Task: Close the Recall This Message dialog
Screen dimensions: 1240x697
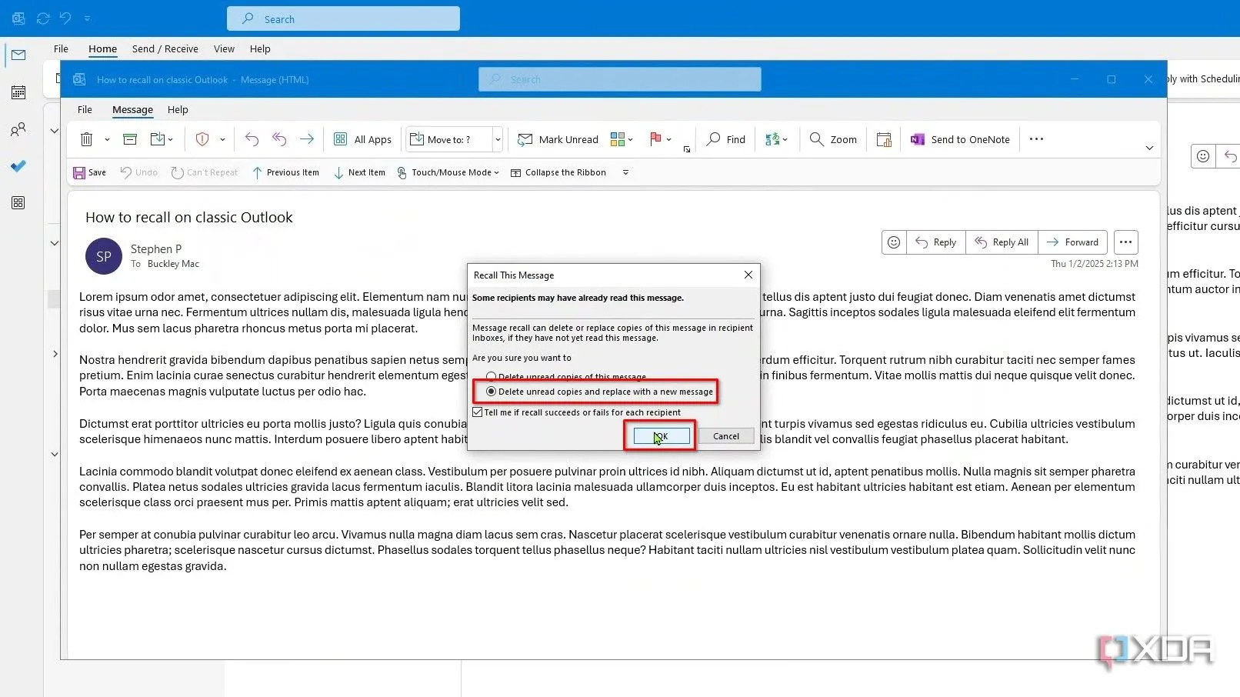Action: [748, 275]
